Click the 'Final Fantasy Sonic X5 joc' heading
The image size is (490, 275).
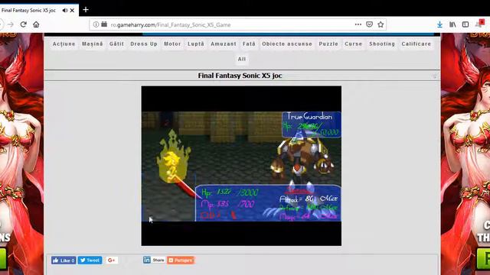[240, 76]
